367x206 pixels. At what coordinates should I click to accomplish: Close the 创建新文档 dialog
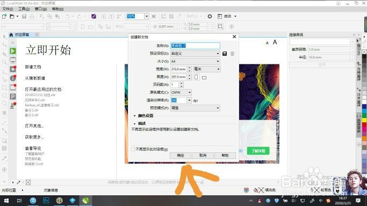[234, 36]
